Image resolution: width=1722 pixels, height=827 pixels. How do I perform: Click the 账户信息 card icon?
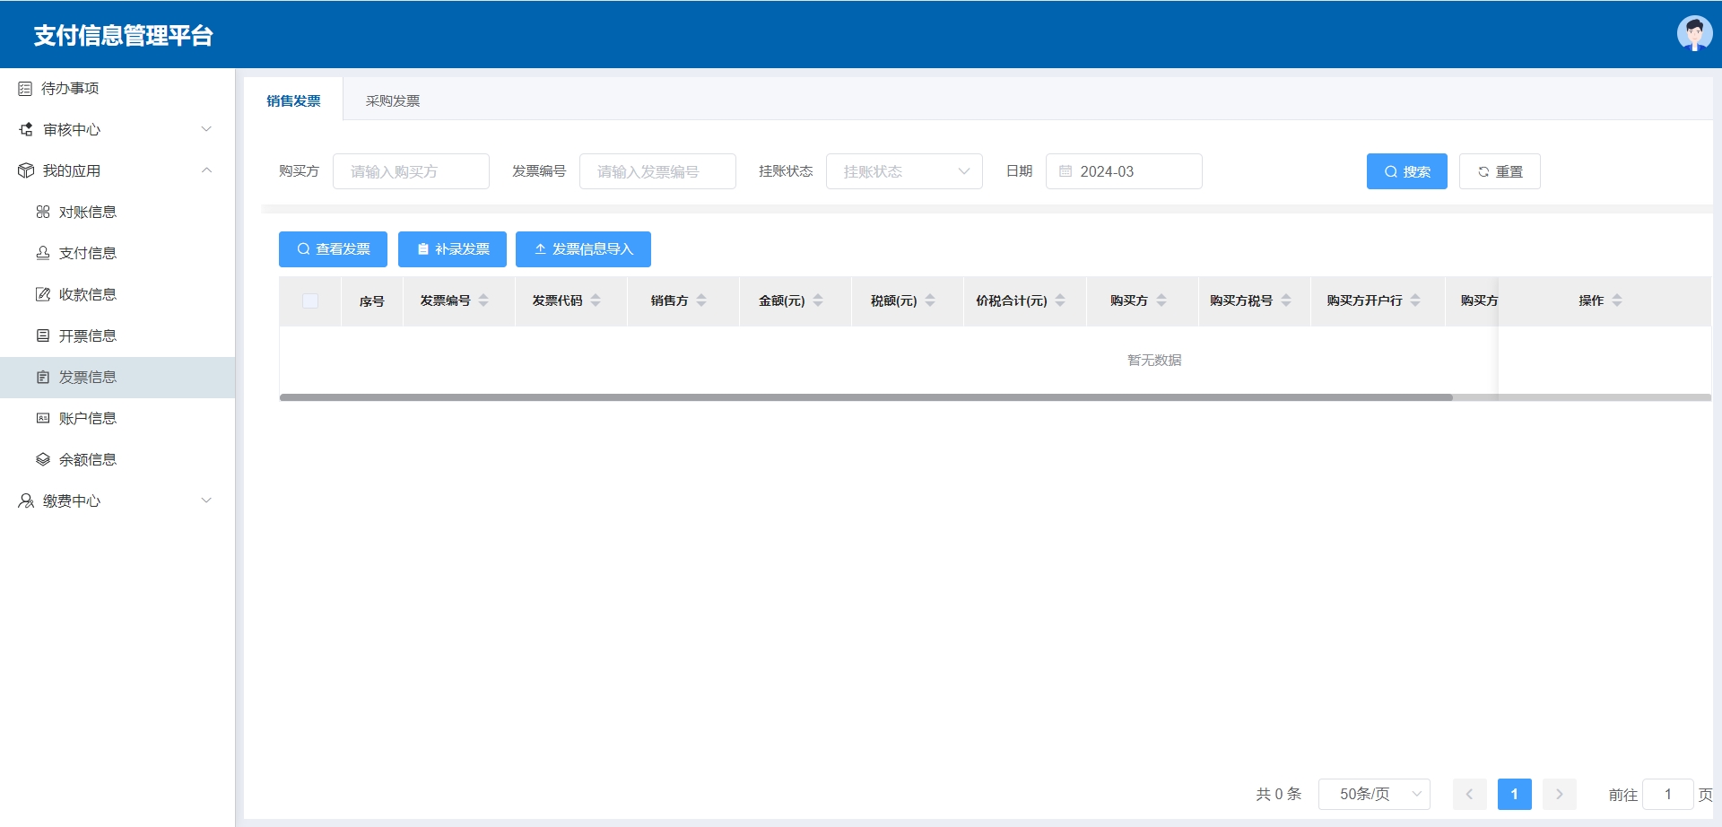[x=43, y=419]
